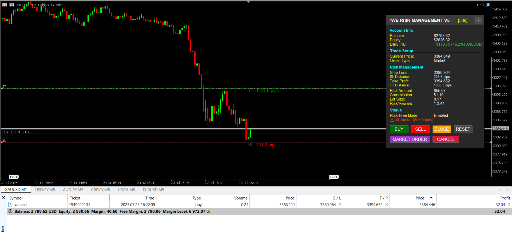The image size is (512, 232).
Task: Click the 'SL too far (308.5 pips)' warning
Action: click(412, 120)
